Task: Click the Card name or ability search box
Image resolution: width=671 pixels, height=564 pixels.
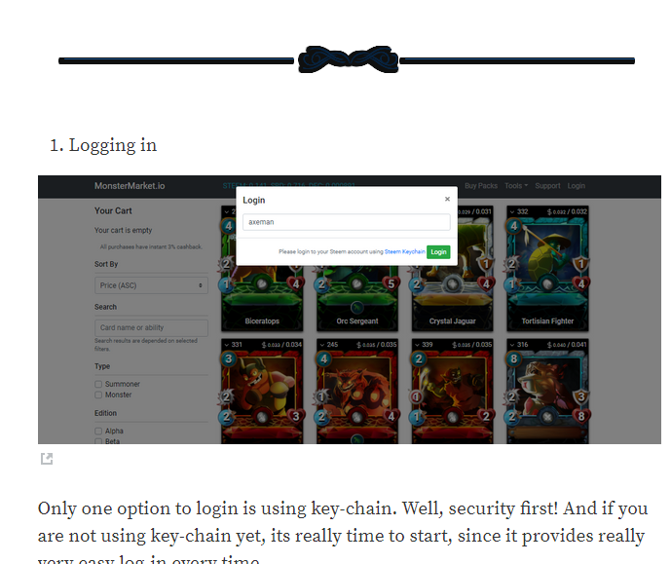Action: pyautogui.click(x=151, y=328)
